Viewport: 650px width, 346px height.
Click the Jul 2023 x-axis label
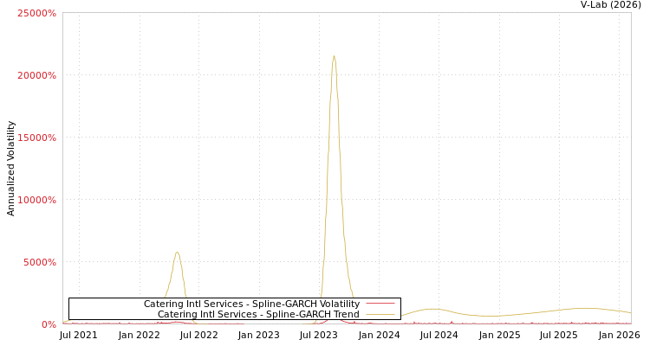[x=319, y=335]
